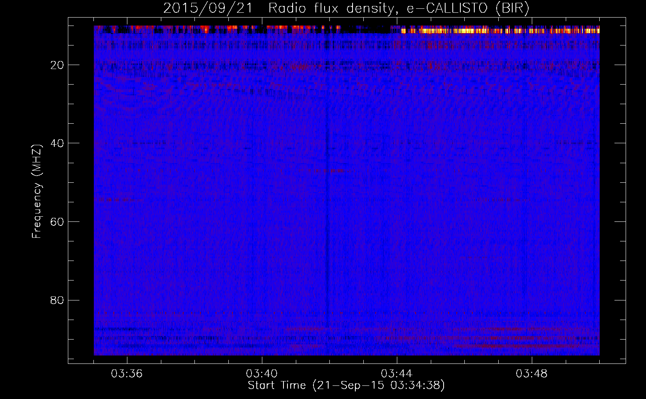Click the 03:44 time tick label
The height and width of the screenshot is (399, 646).
click(x=397, y=374)
